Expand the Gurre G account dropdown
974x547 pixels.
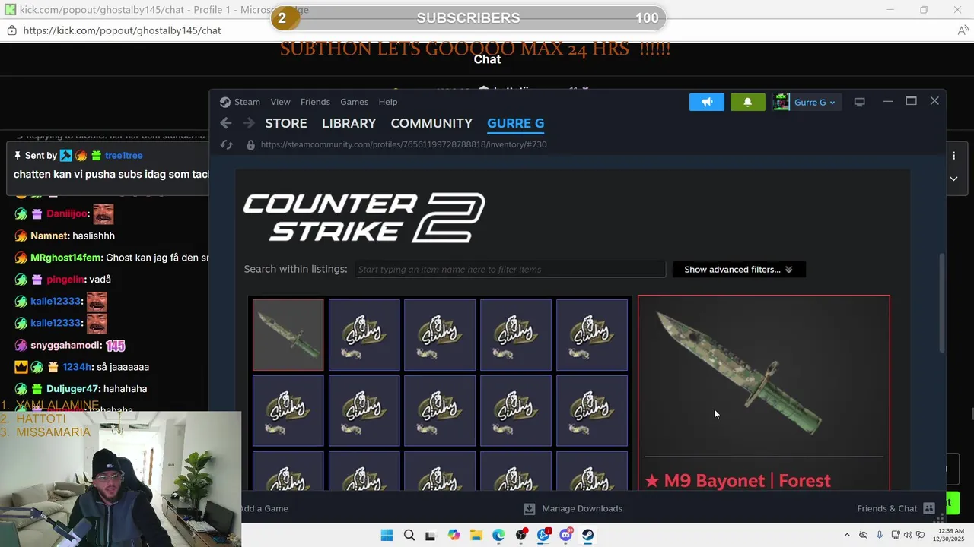point(814,103)
